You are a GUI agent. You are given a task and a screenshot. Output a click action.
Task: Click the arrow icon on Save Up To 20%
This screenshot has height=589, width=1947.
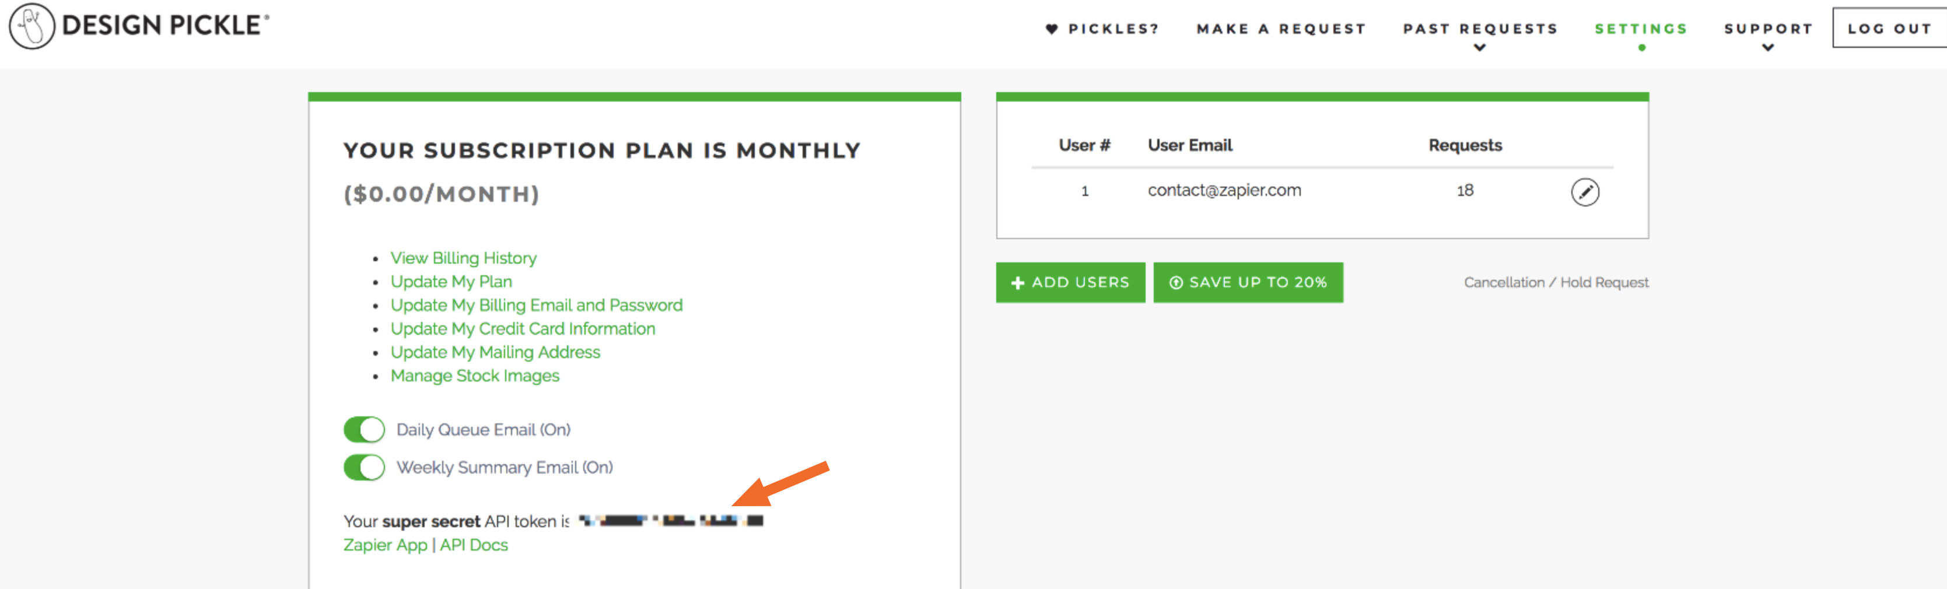click(x=1175, y=283)
